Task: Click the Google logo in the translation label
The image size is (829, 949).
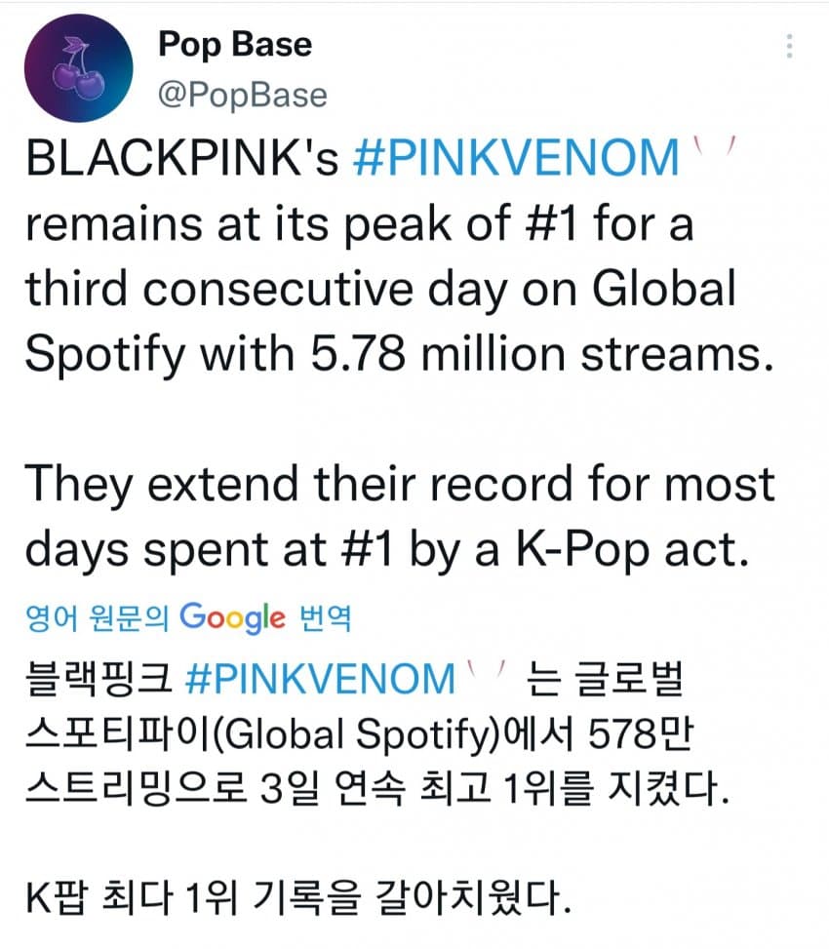Action: pos(232,617)
